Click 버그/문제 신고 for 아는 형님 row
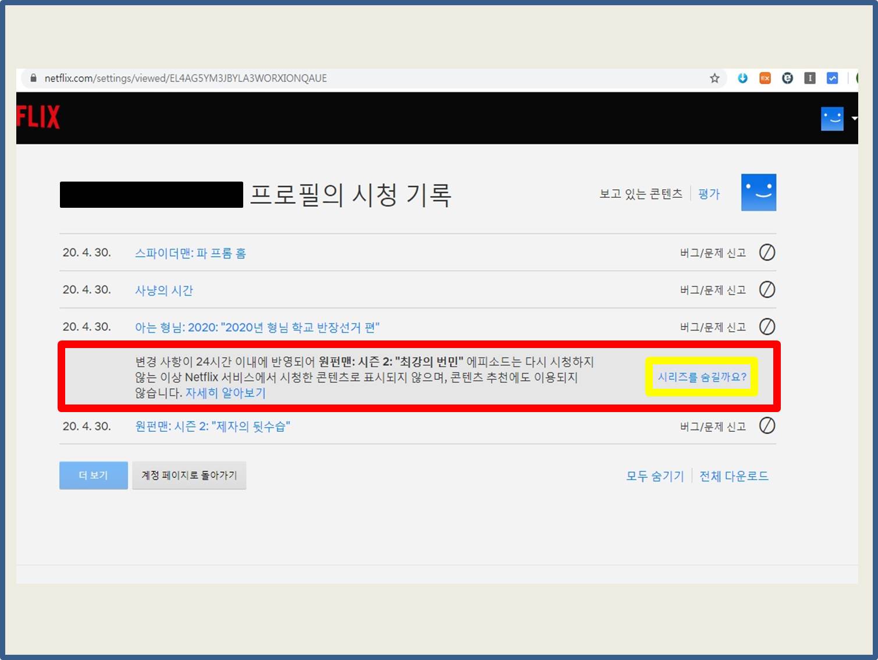This screenshot has width=878, height=660. [x=713, y=327]
